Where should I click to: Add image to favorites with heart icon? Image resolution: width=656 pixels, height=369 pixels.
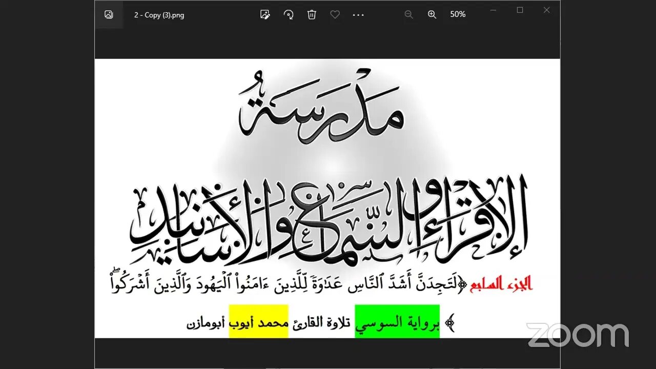tap(335, 14)
